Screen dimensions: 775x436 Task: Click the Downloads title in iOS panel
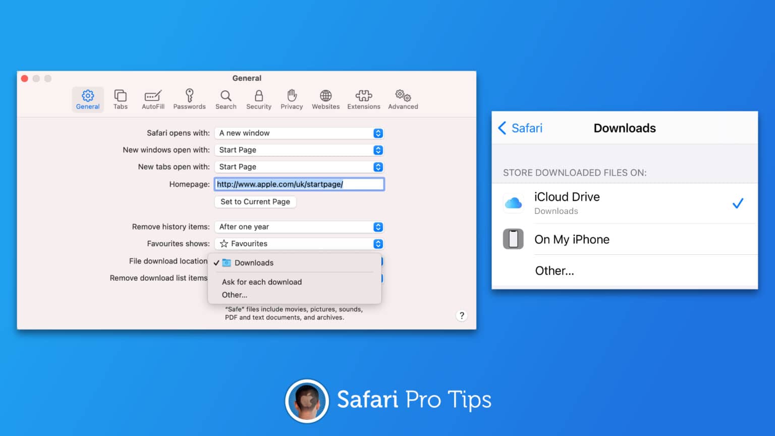(x=625, y=128)
